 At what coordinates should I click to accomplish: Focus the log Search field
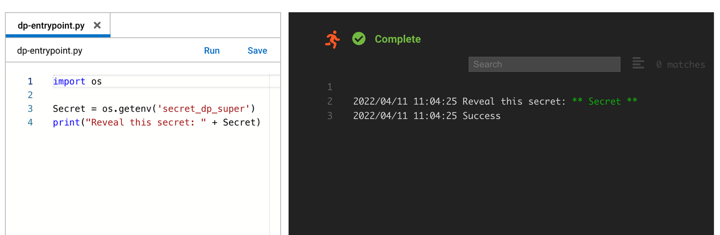544,64
